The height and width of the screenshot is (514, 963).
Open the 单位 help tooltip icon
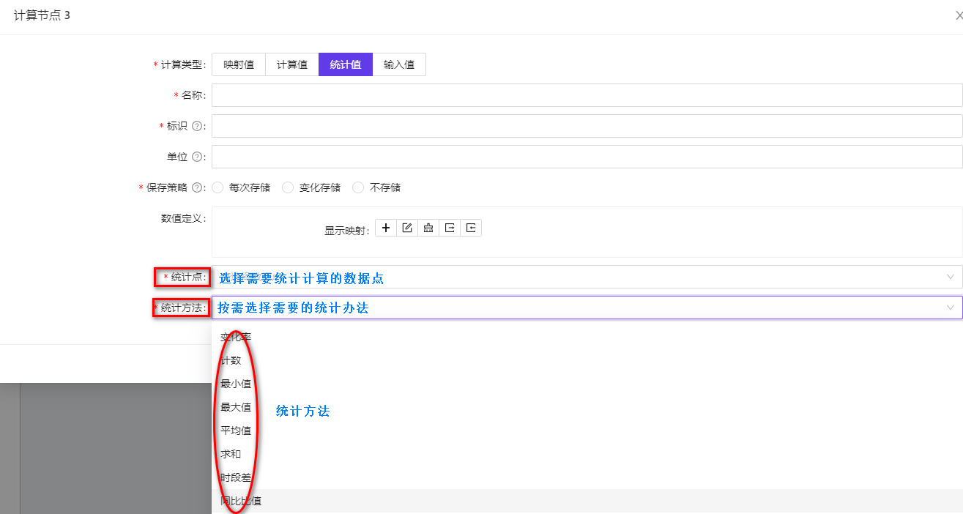pyautogui.click(x=198, y=156)
